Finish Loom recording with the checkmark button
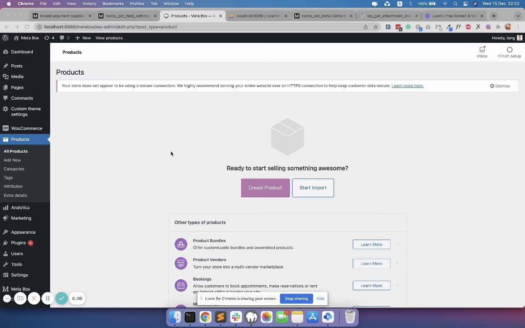Image resolution: width=525 pixels, height=328 pixels. click(x=62, y=298)
